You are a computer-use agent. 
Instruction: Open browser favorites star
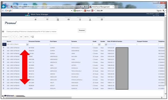click(x=161, y=6)
